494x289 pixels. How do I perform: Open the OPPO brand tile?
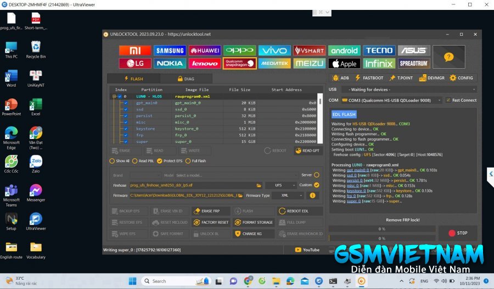[239, 51]
